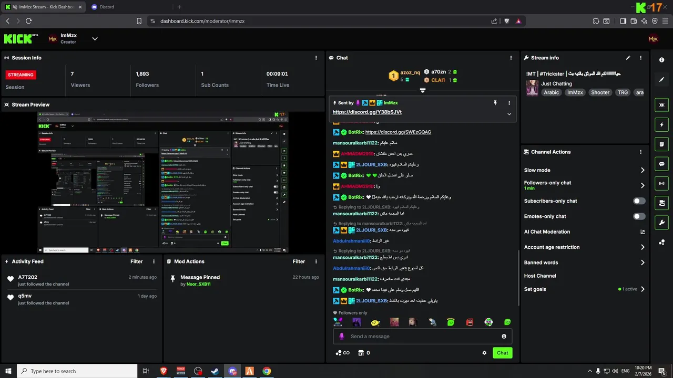Click the lightning bolt sidebar icon
Screen dimensions: 673x378
(661, 125)
